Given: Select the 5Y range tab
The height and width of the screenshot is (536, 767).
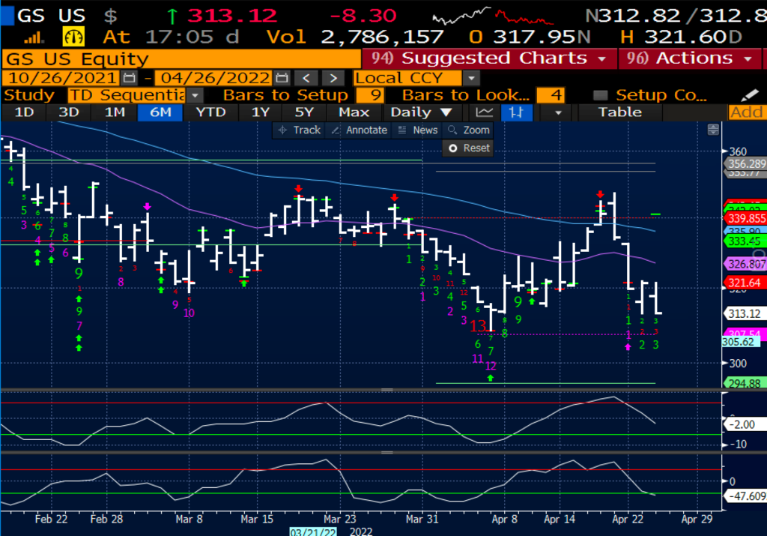Looking at the screenshot, I should tap(304, 112).
